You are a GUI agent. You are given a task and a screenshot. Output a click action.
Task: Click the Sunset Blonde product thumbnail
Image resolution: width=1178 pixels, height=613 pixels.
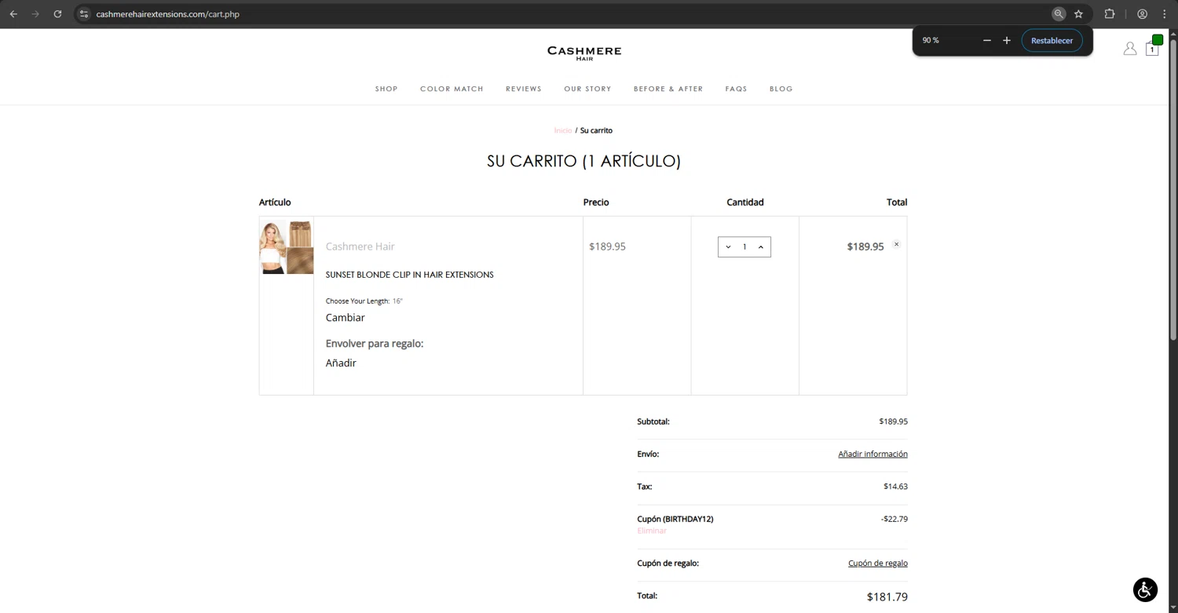pos(287,247)
